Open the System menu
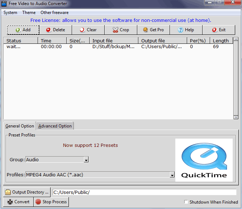242x209 pixels. pos(10,13)
